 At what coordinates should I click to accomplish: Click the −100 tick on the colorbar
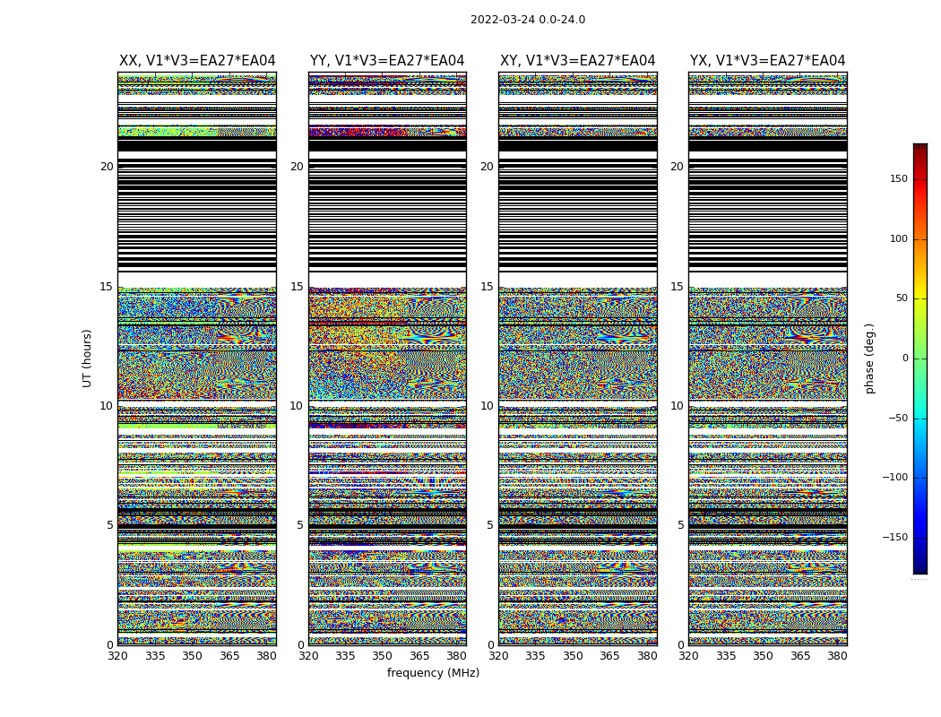coord(895,478)
